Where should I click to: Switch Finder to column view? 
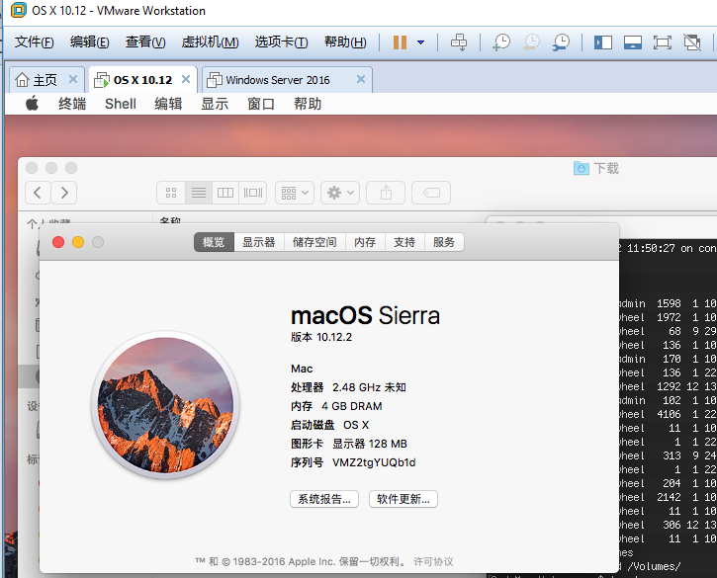pyautogui.click(x=224, y=193)
